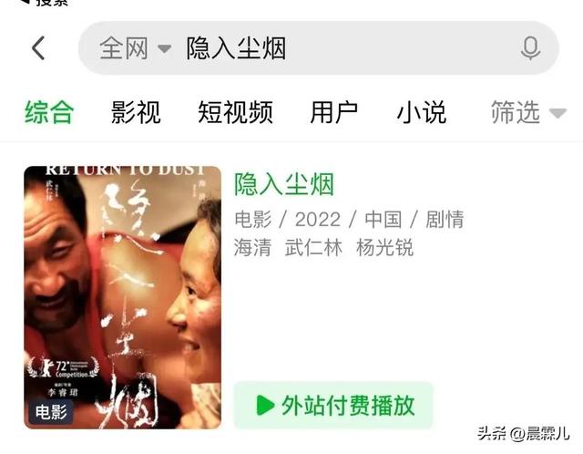Image resolution: width=583 pixels, height=454 pixels.
Task: Expand the 筛选 filter dropdown
Action: coord(528,112)
